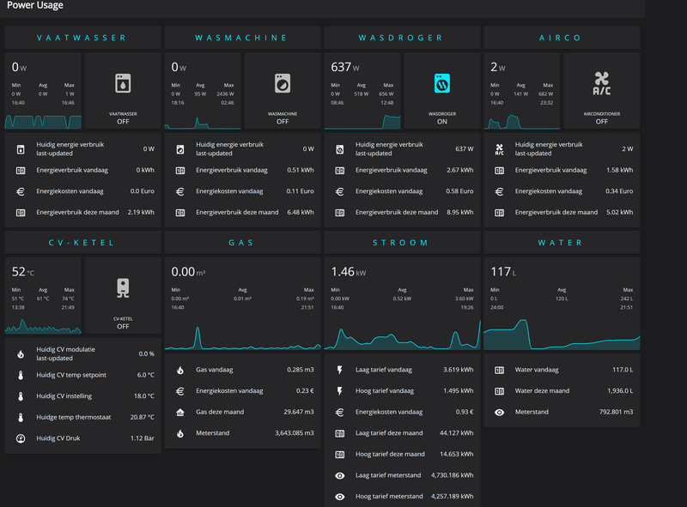
Task: Open the Airco 2 W power graph
Action: tap(522, 91)
